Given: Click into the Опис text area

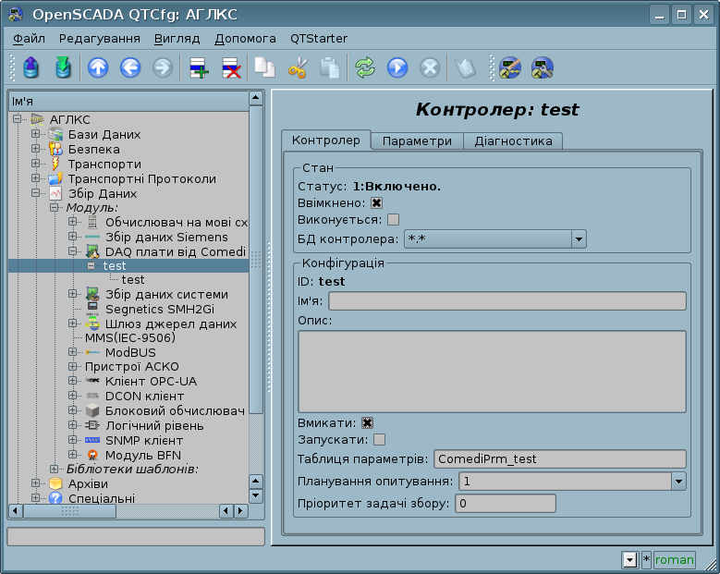Looking at the screenshot, I should point(492,372).
